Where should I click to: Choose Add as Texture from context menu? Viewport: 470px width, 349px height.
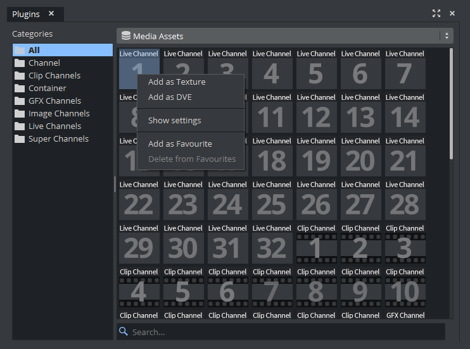[177, 82]
